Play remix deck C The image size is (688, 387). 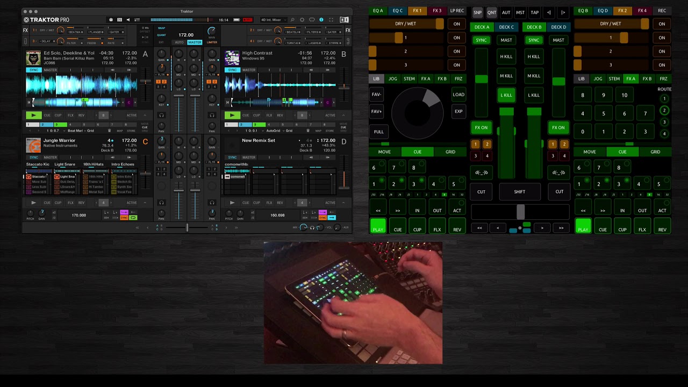33,203
